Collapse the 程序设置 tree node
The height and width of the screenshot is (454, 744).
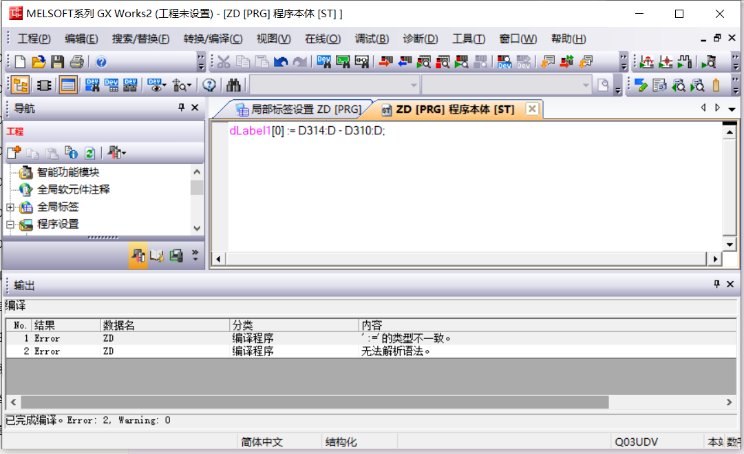10,224
